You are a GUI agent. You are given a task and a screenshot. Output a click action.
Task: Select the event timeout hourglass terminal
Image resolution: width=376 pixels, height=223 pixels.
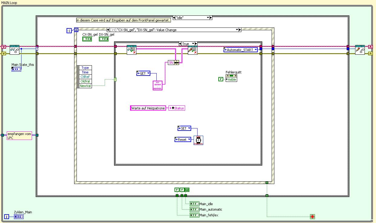pos(76,30)
